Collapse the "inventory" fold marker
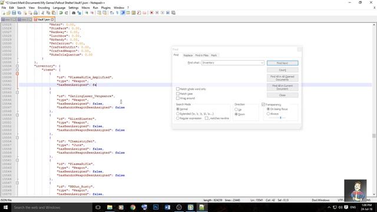 pos(17,66)
